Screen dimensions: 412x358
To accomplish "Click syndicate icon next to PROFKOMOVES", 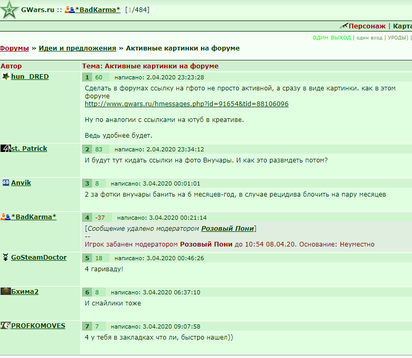I will 5,325.
